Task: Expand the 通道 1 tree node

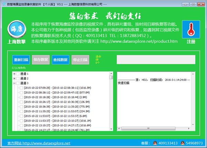Action: 14,74
